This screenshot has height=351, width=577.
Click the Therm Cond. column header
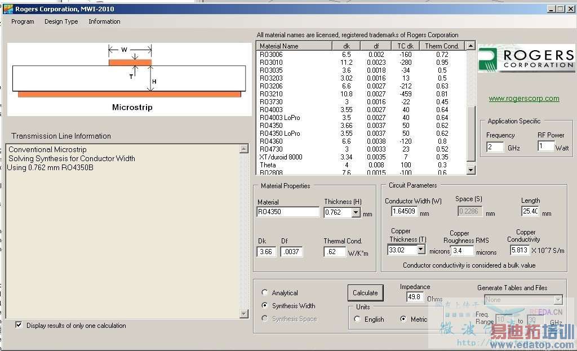(443, 46)
